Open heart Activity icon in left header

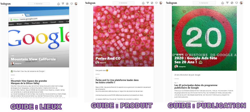[x=72, y=4]
